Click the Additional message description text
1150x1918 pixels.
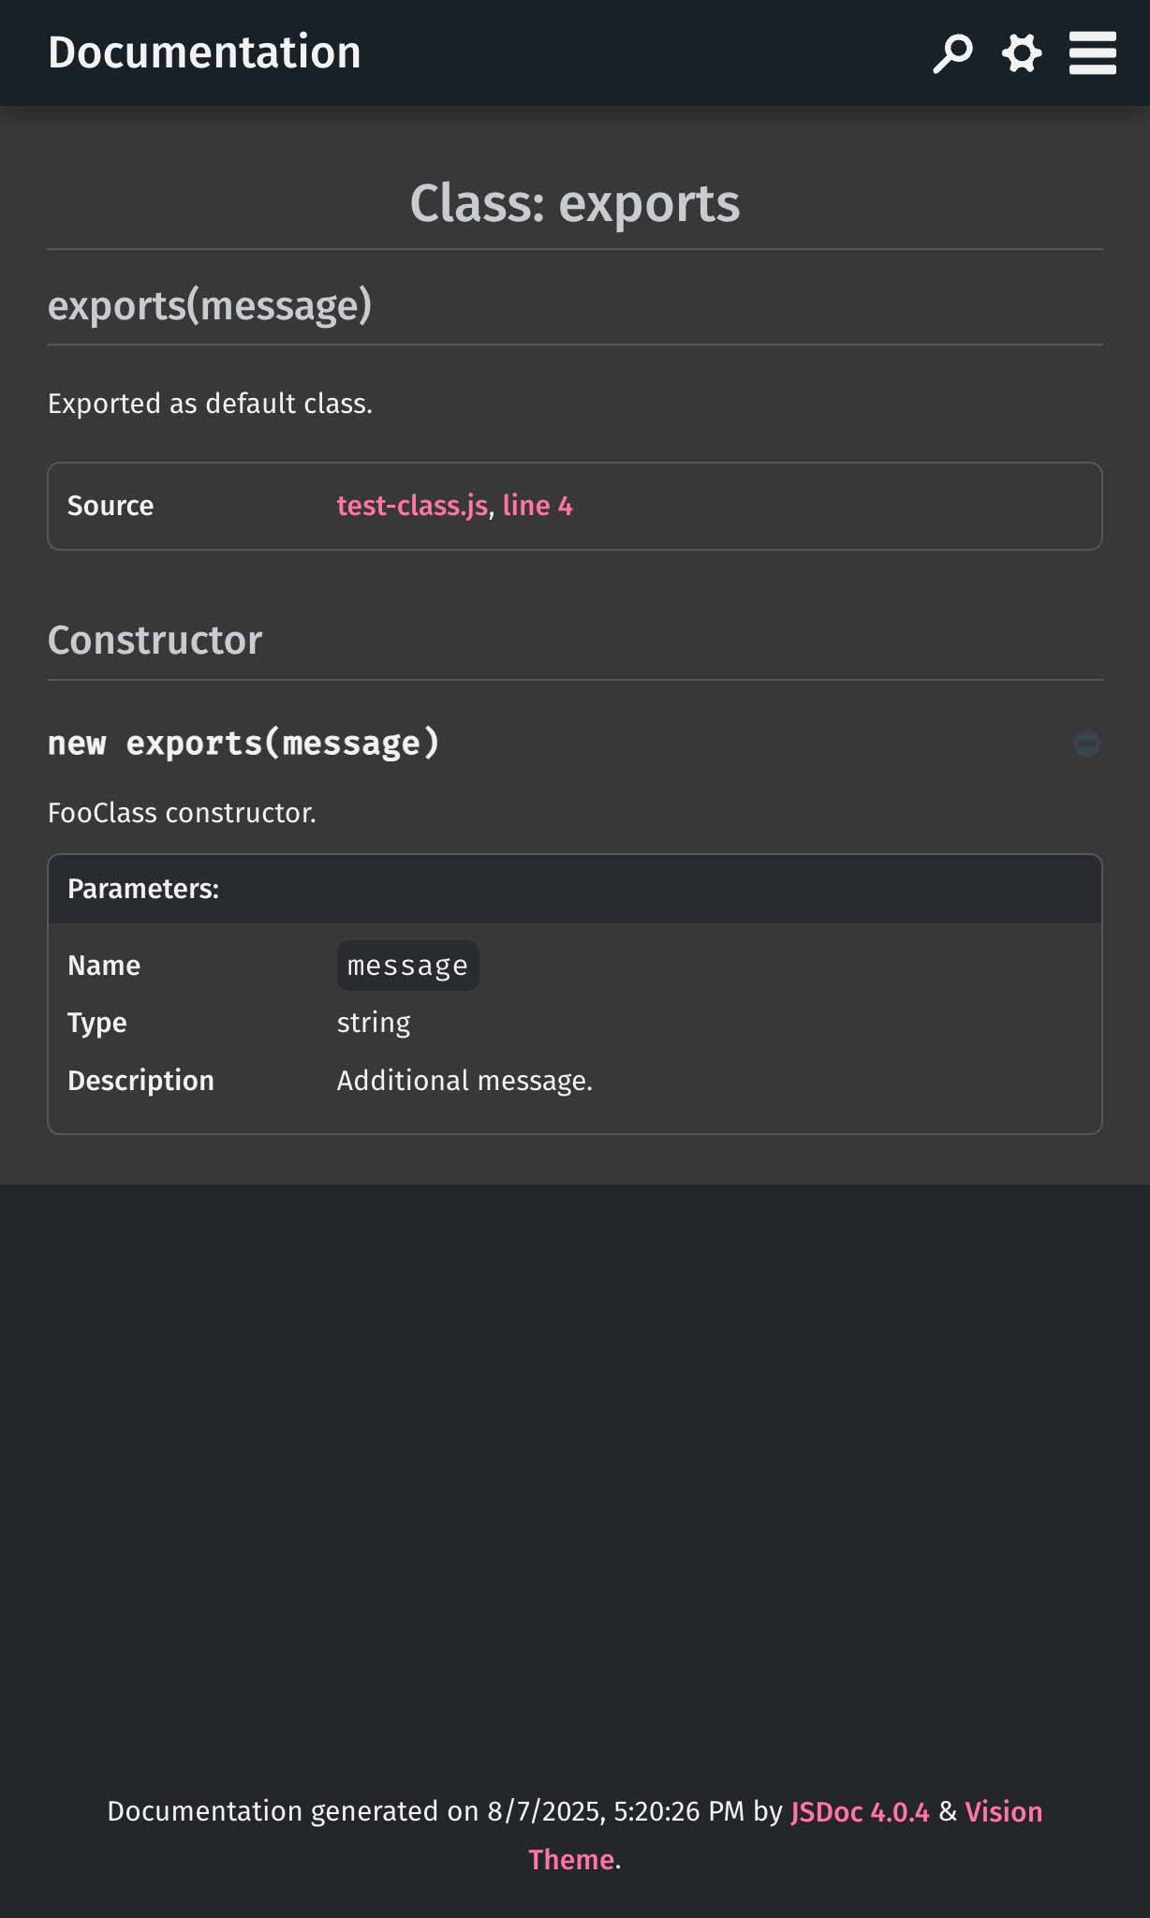click(464, 1081)
